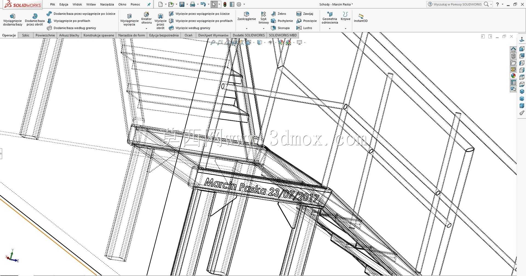Open Narzędzia menu
This screenshot has width=526, height=276.
point(107,4)
